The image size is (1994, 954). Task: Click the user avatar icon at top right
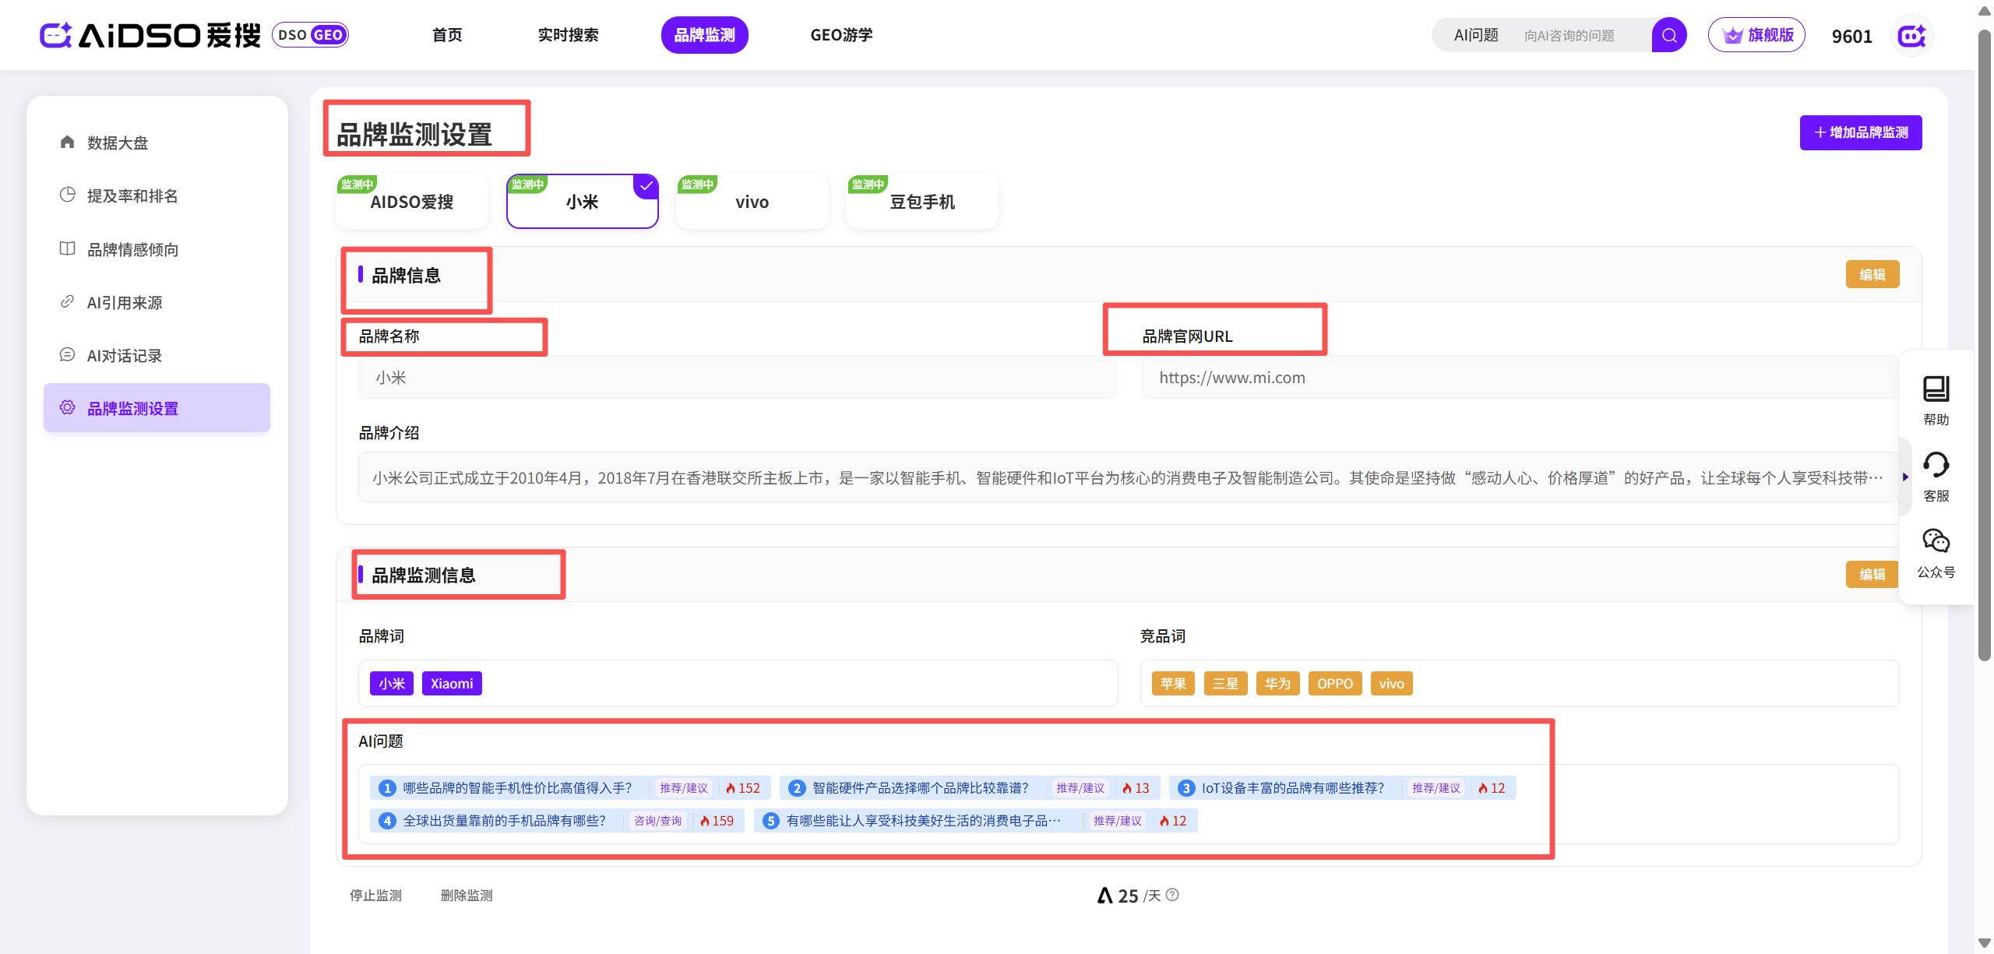[1911, 36]
